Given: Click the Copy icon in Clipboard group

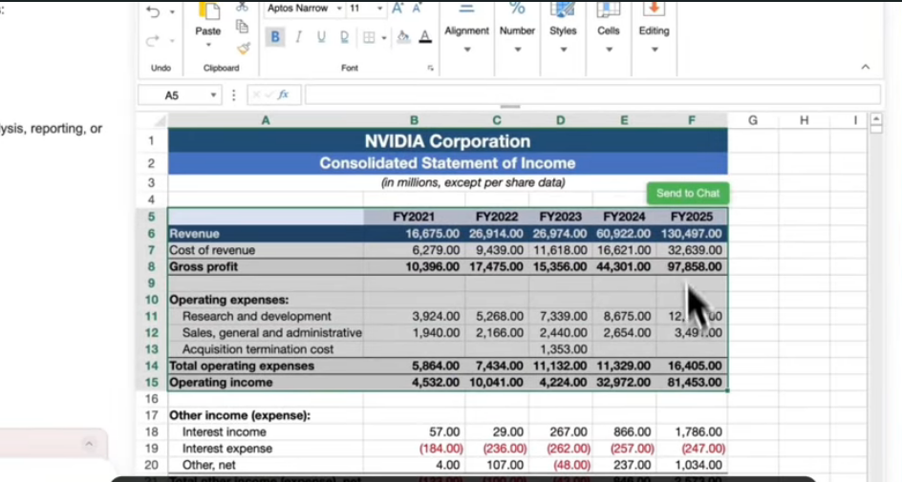Looking at the screenshot, I should (243, 27).
